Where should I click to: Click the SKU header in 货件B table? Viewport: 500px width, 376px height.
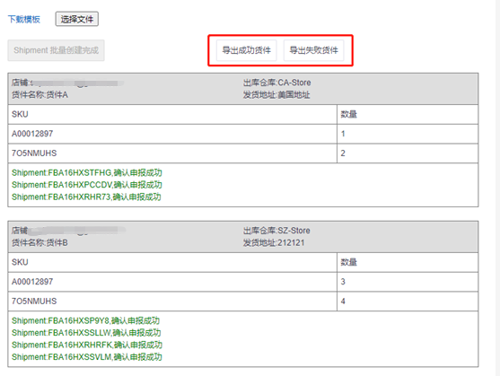[20, 262]
